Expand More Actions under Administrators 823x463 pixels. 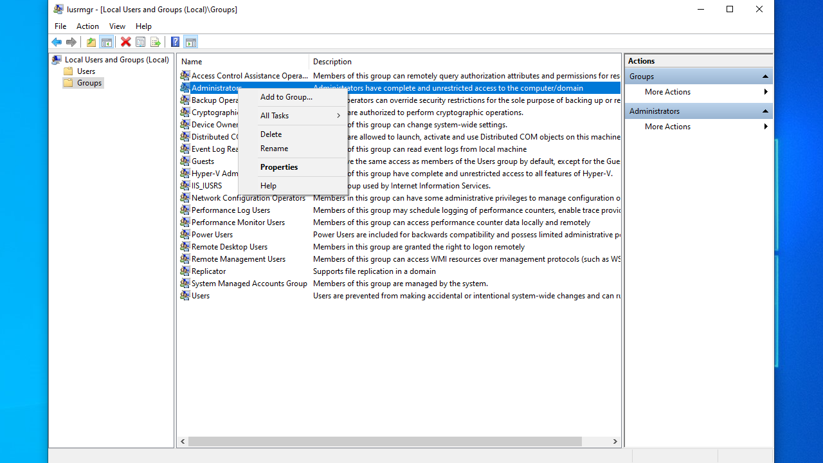(667, 127)
